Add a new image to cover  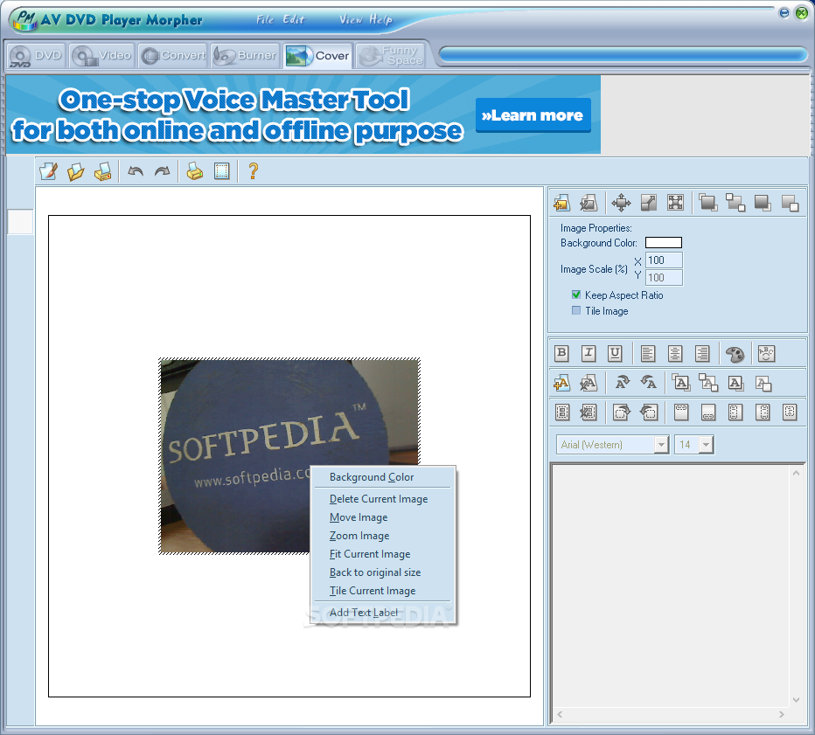(x=562, y=203)
